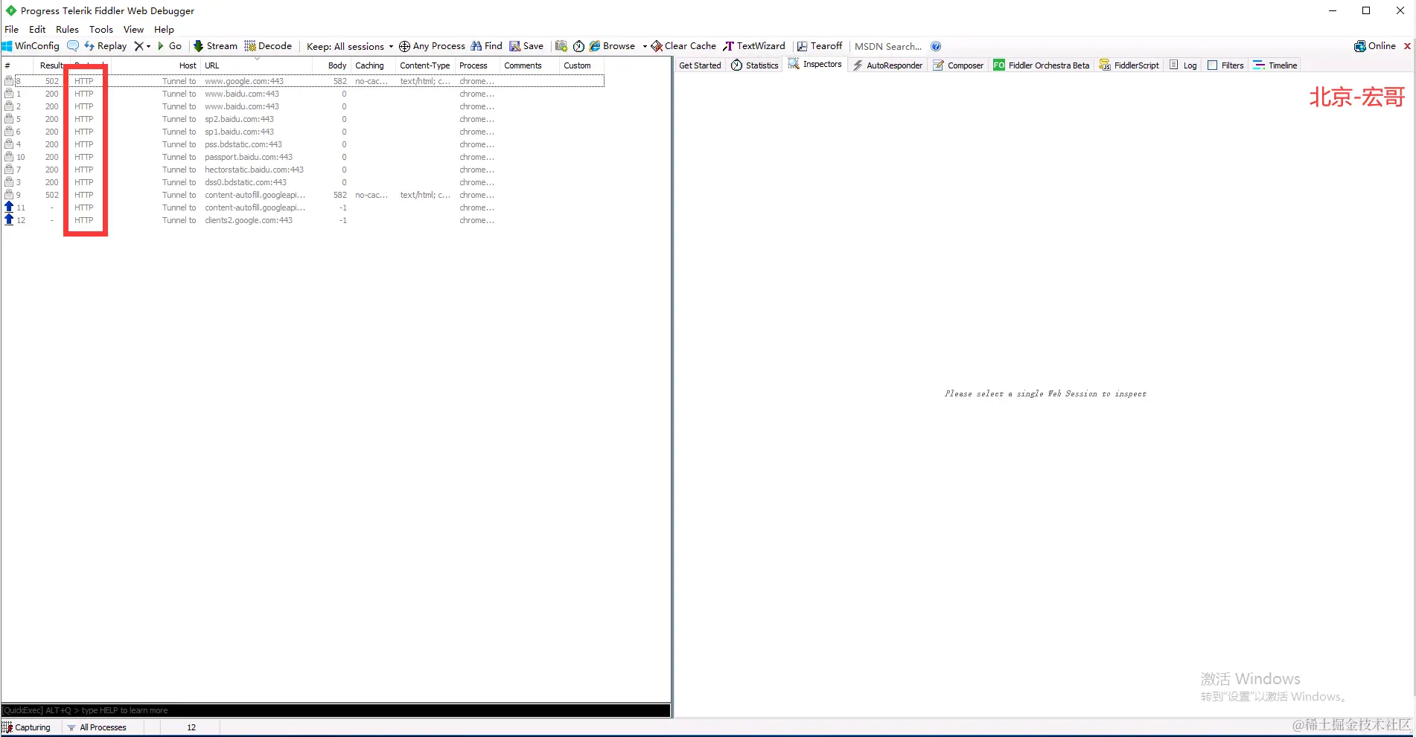Image resolution: width=1416 pixels, height=737 pixels.
Task: Tearoff the inspectors panel
Action: tap(820, 46)
